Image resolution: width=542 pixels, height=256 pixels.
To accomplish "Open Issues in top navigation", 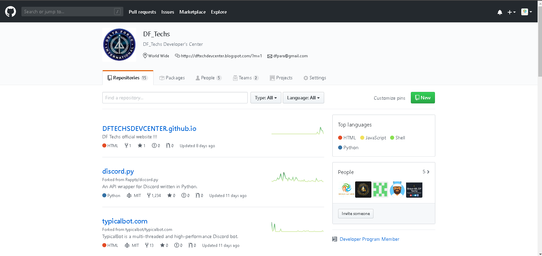I will click(168, 12).
